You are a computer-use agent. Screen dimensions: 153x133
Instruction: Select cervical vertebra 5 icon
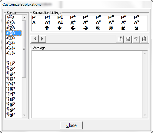pyautogui.click(x=11, y=43)
